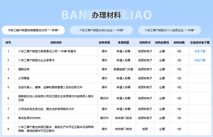The width and height of the screenshot is (213, 137).
Task: Select the 公司章程 material name
Action: click(x=24, y=78)
